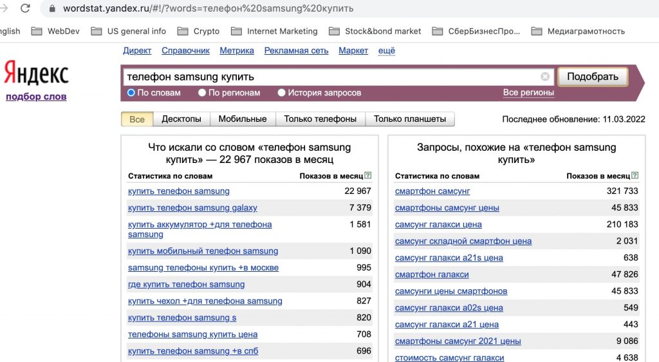This screenshot has height=362, width=659.
Task: Open the Медиаграмотность bookmarks folder
Action: (x=578, y=31)
